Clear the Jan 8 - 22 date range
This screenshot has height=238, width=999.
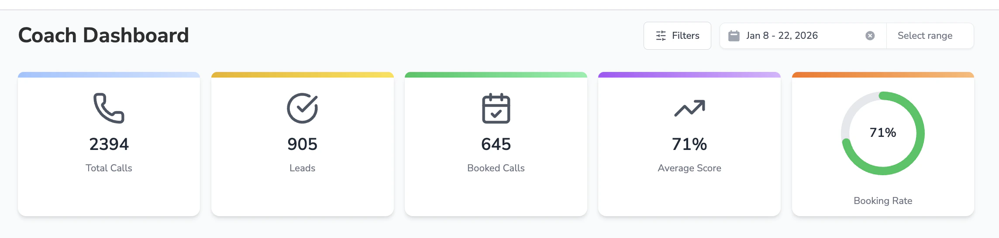tap(870, 36)
